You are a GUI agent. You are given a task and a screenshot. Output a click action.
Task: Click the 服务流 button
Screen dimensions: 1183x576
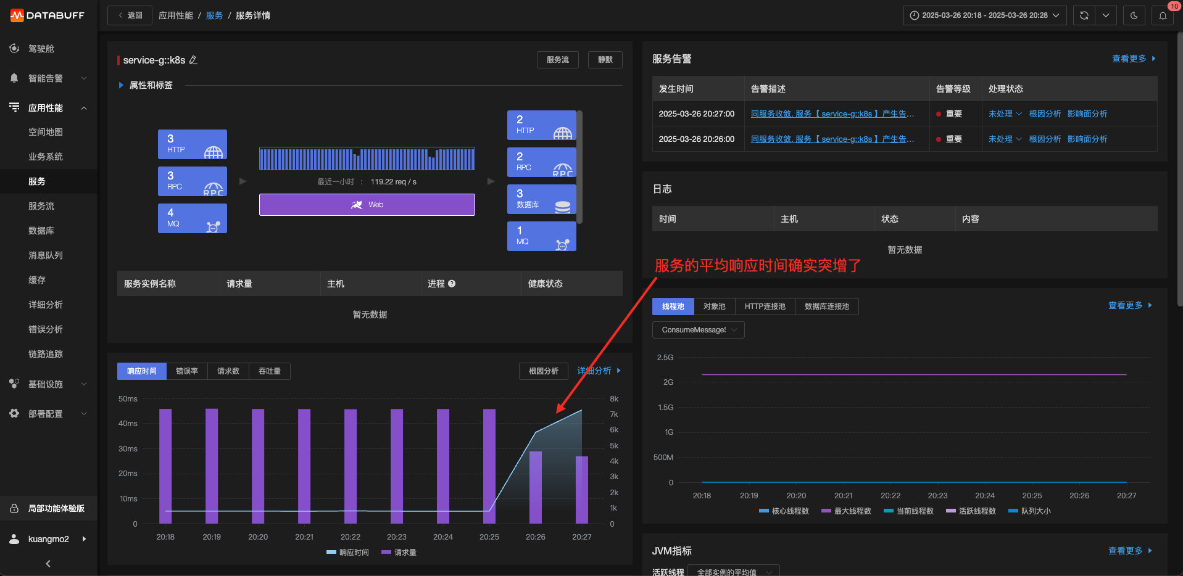tap(558, 60)
